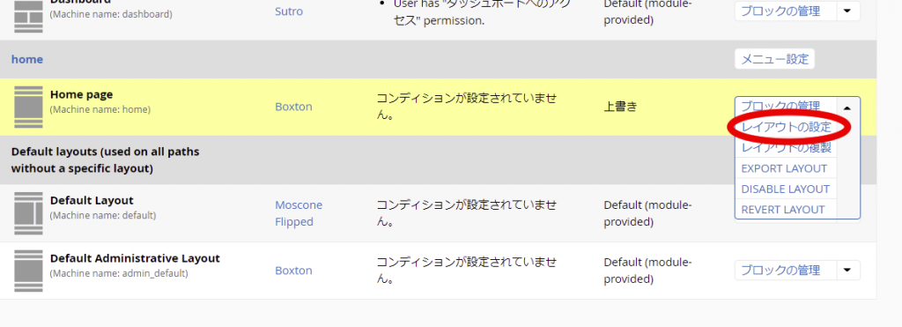Click the Dashboard layout template icon
Viewport: 902px width, 327px height.
point(28,15)
